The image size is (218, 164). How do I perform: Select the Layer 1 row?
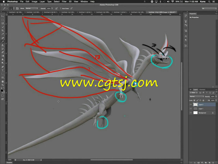click(203, 109)
